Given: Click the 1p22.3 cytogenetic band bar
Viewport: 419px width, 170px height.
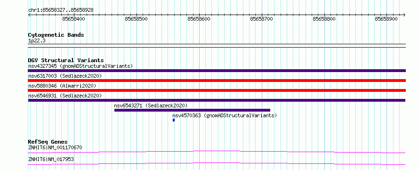Looking at the screenshot, I should point(217,46).
